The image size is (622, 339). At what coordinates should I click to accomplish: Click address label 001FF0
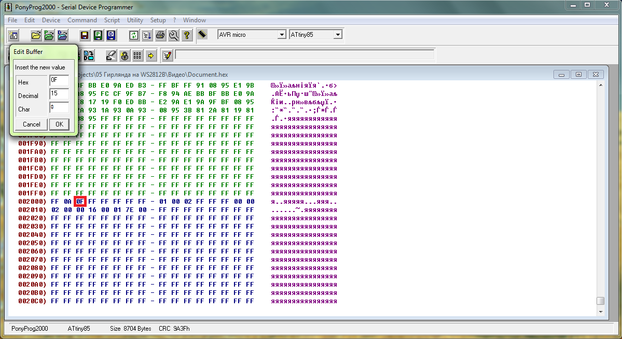(32, 193)
